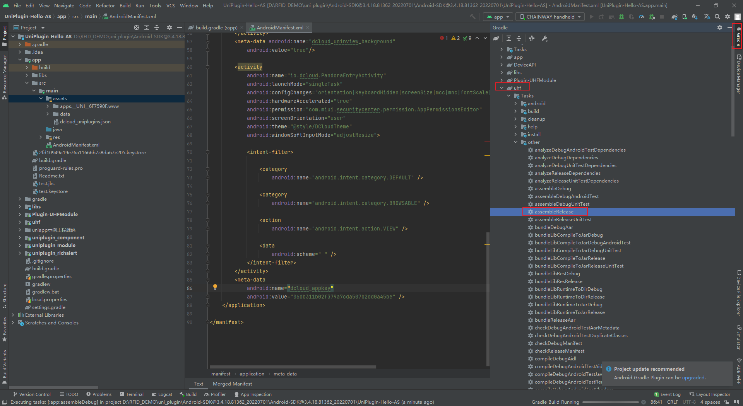Expand all in Project panel
The height and width of the screenshot is (406, 743).
pyautogui.click(x=147, y=27)
